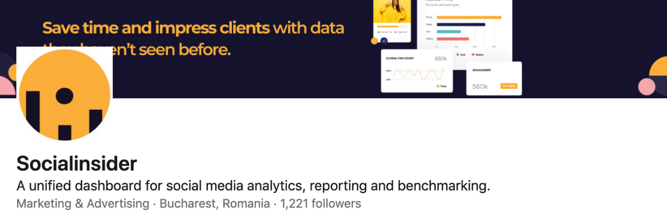Viewport: 667px width, 215px height.
Task: Click the orange Fans legend marker
Action: click(x=438, y=86)
